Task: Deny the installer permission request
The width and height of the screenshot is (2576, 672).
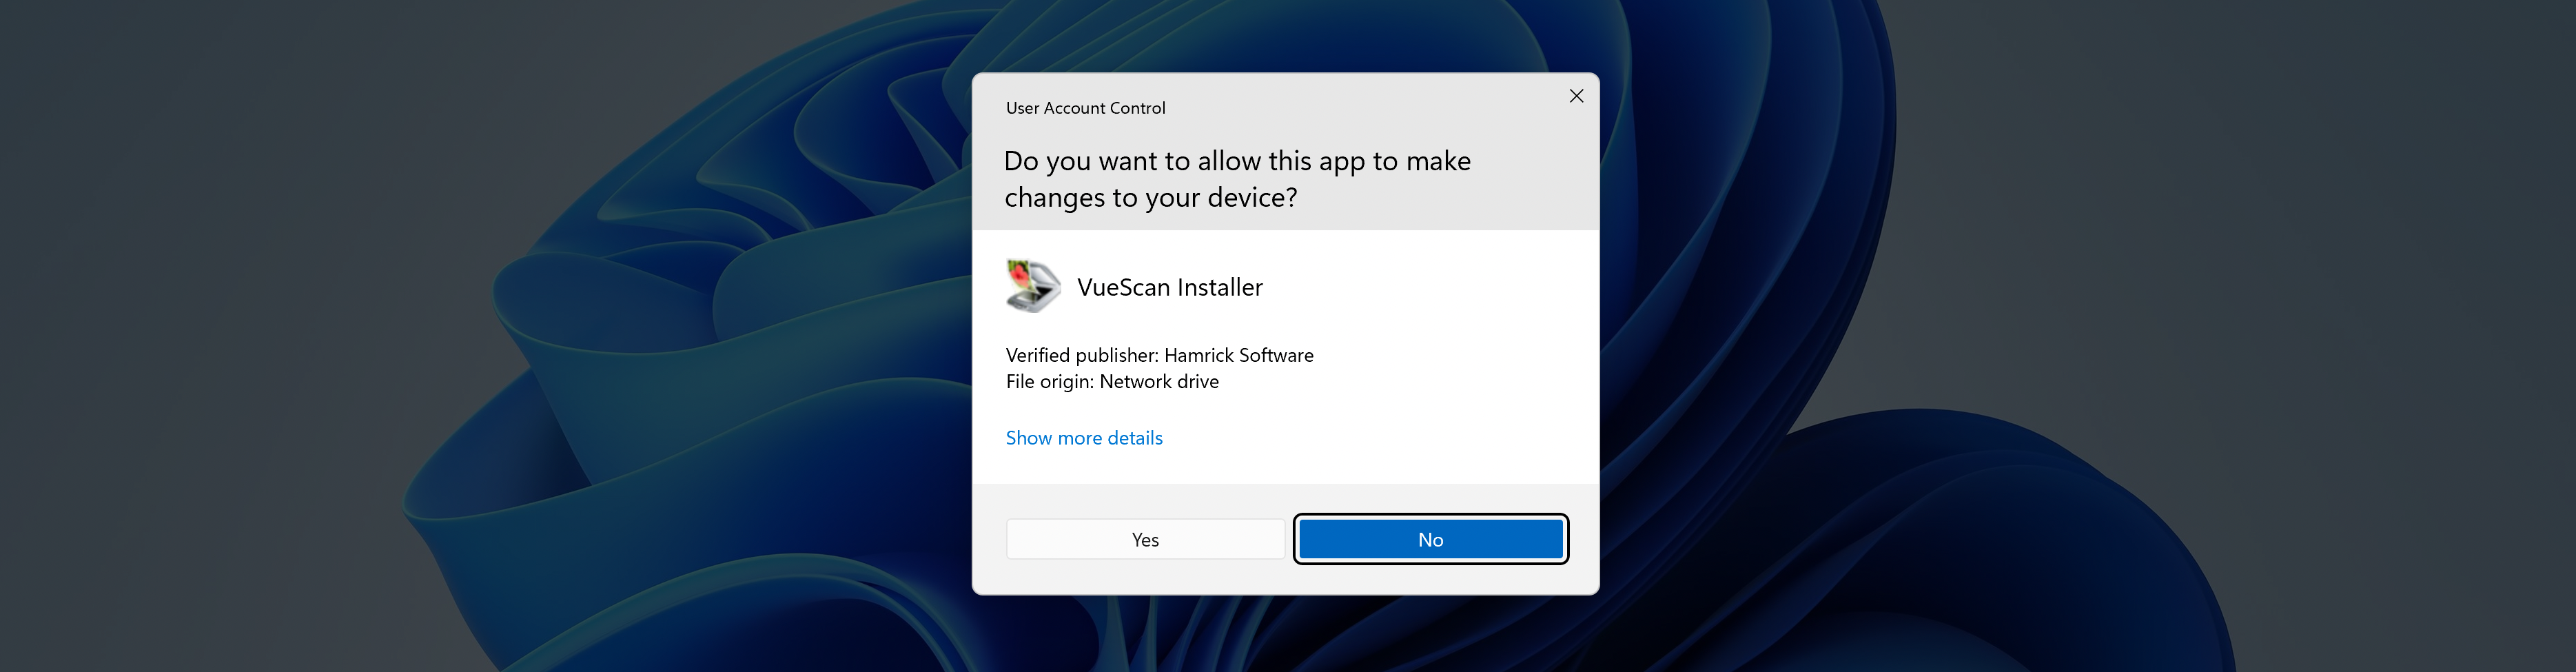Action: 1430,539
